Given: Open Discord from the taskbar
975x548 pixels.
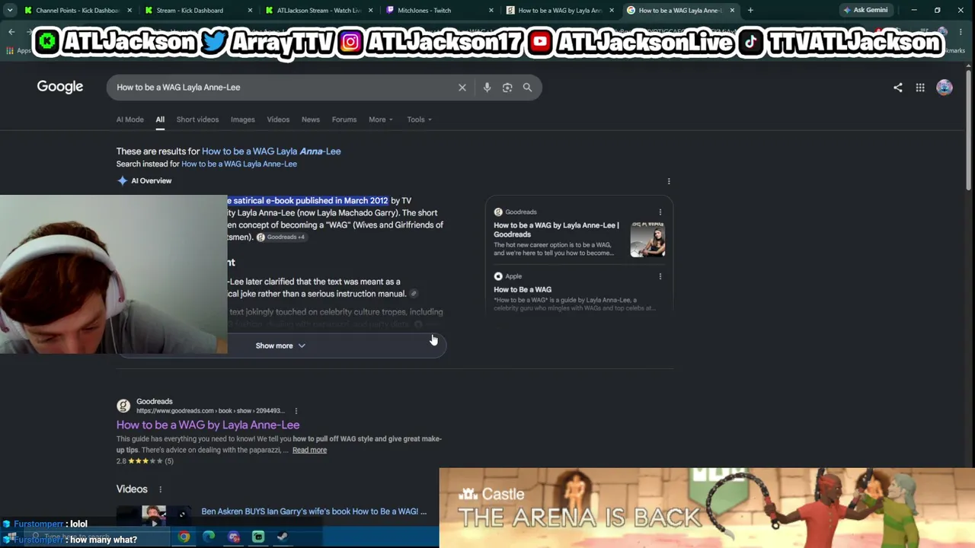Looking at the screenshot, I should tap(234, 537).
